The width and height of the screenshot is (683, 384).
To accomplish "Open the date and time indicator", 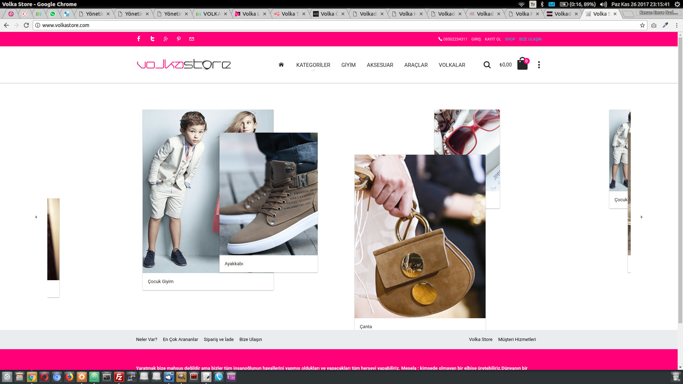I will [640, 4].
